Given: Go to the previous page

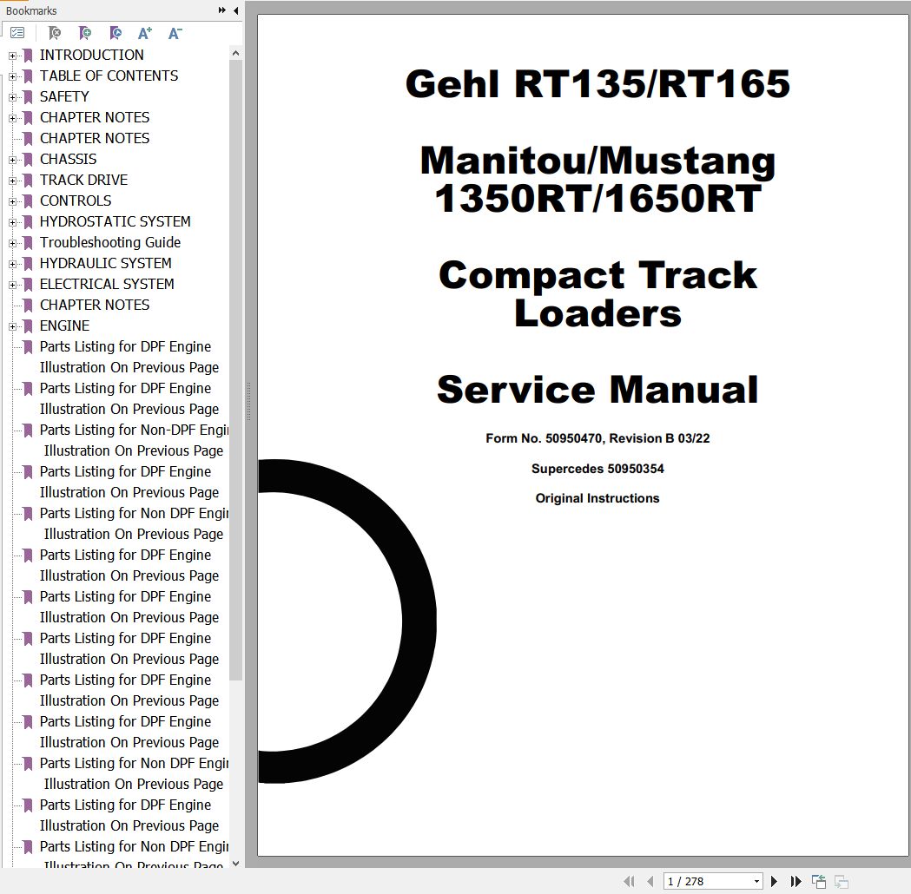Looking at the screenshot, I should click(x=650, y=881).
